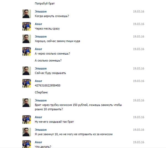Click the Эльшан name above 'Я уже закинул 10'
Image resolution: width=166 pixels, height=148 pixels.
pos(41,130)
